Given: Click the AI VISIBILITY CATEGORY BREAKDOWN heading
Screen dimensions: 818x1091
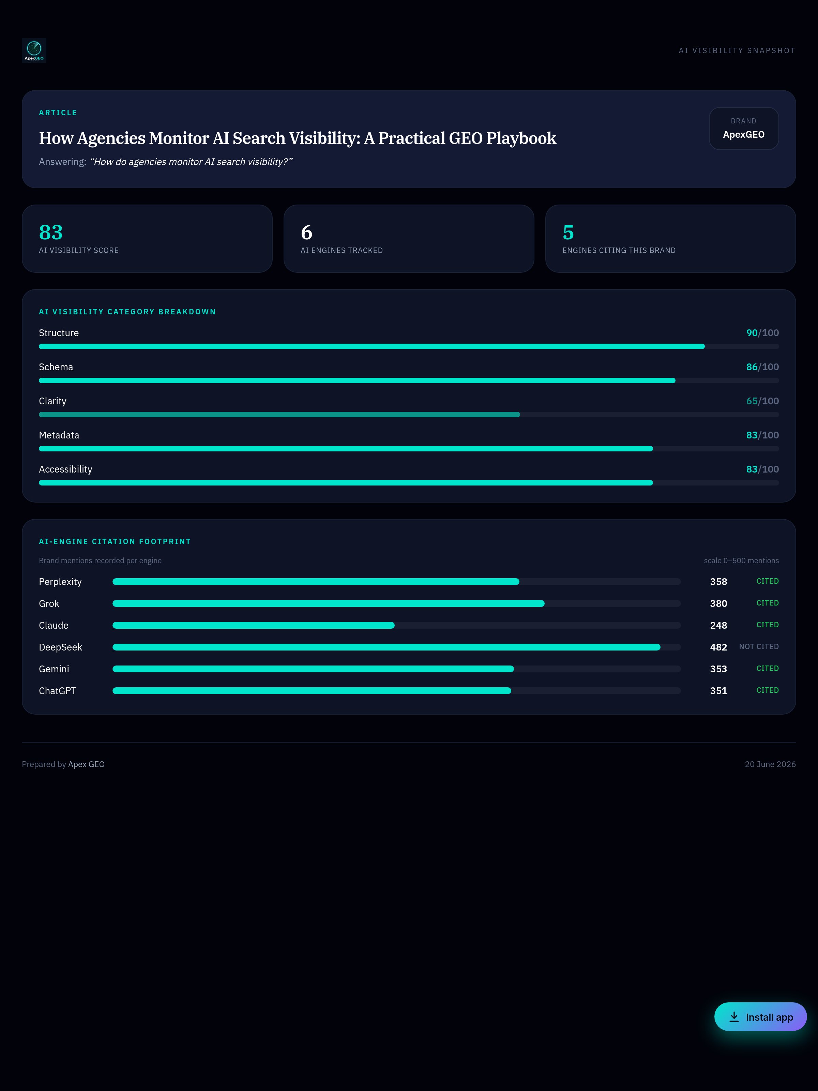Looking at the screenshot, I should 127,312.
